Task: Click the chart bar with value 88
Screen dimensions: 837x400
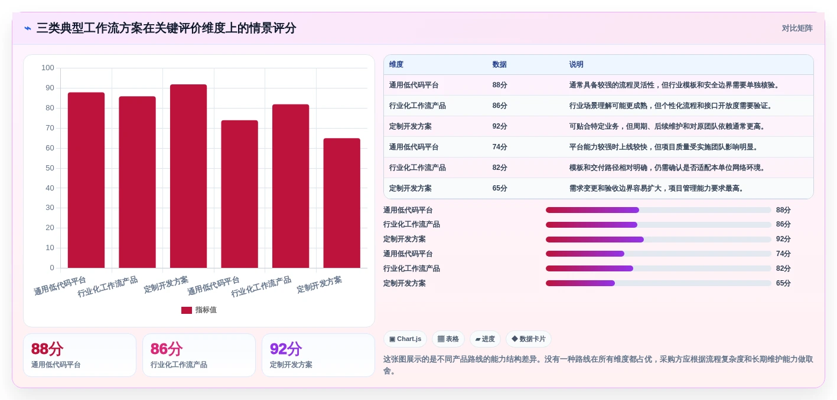Action: coord(86,180)
